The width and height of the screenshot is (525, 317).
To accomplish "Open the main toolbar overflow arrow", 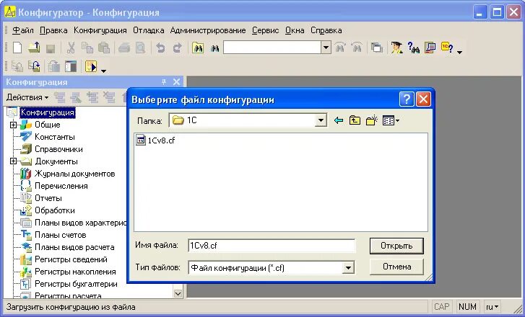I will 460,52.
